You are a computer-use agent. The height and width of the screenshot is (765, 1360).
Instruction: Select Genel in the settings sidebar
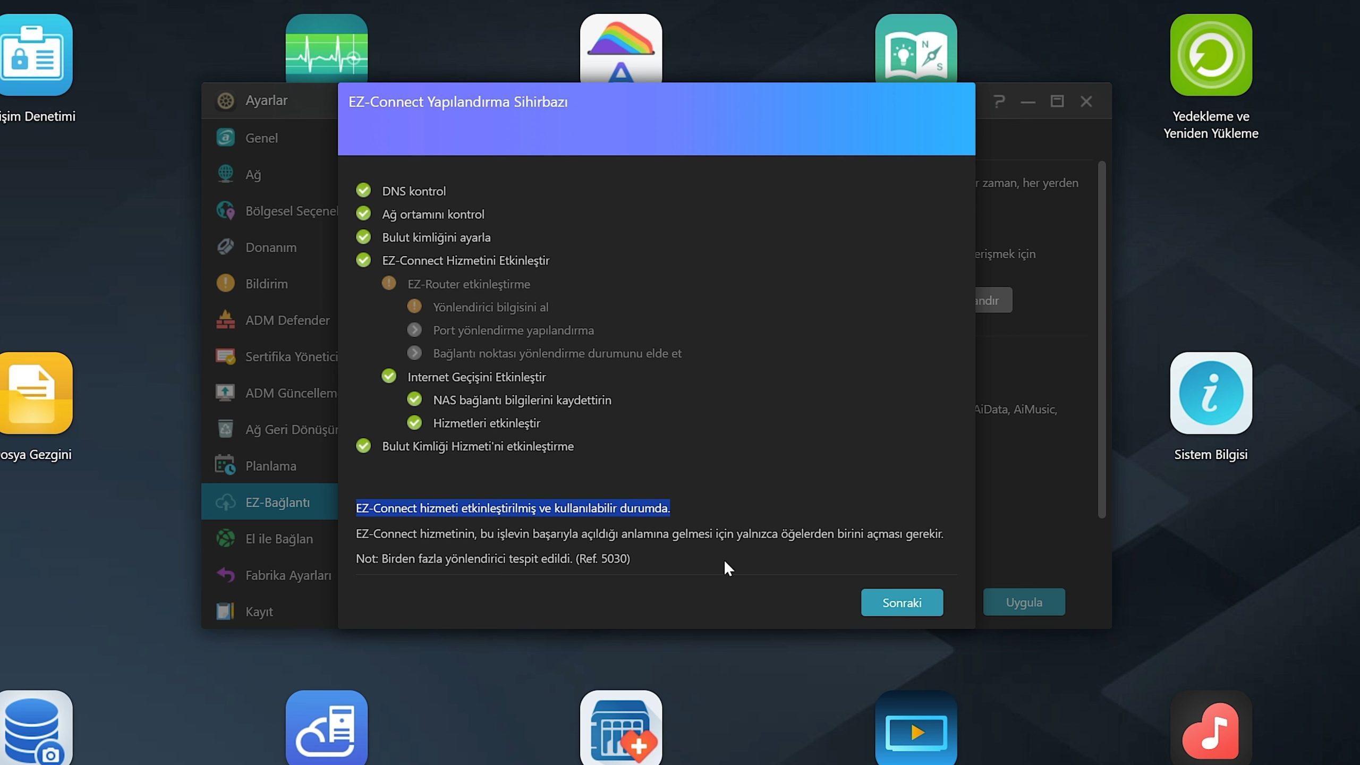coord(261,138)
